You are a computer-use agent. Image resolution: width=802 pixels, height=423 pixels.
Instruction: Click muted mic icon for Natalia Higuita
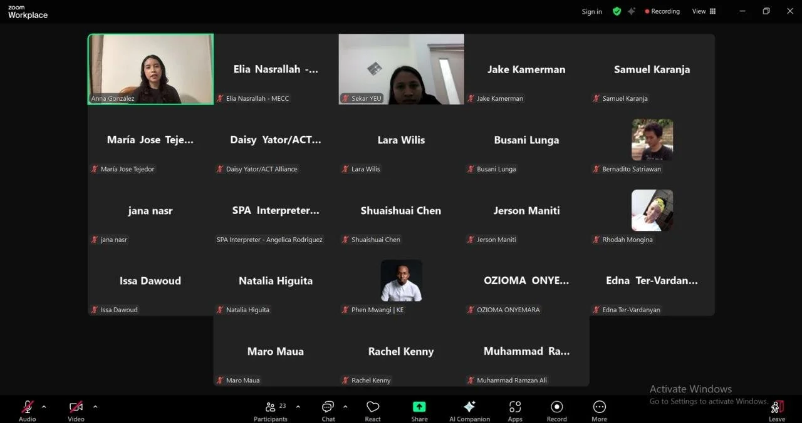[x=220, y=310]
